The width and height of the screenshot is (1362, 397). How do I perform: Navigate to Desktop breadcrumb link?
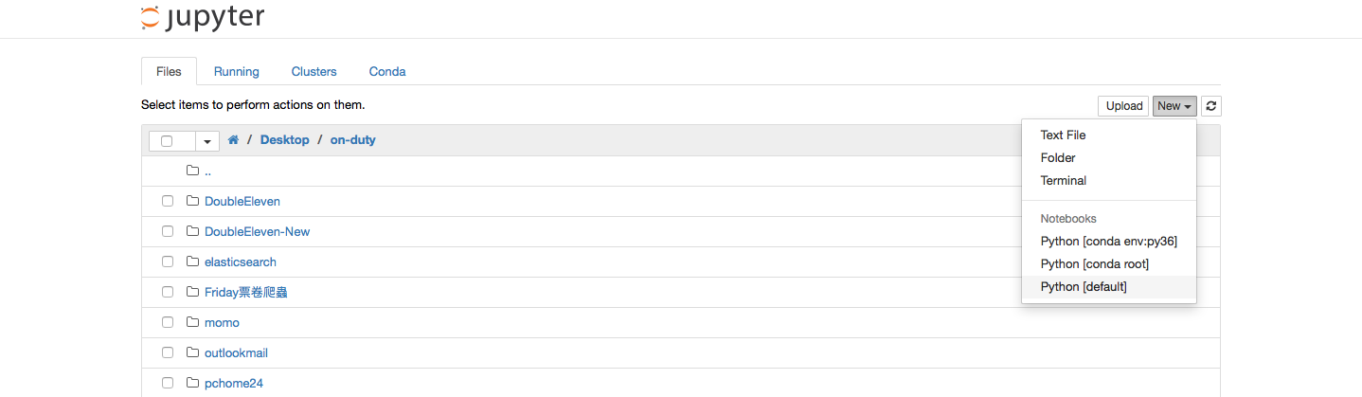point(284,140)
